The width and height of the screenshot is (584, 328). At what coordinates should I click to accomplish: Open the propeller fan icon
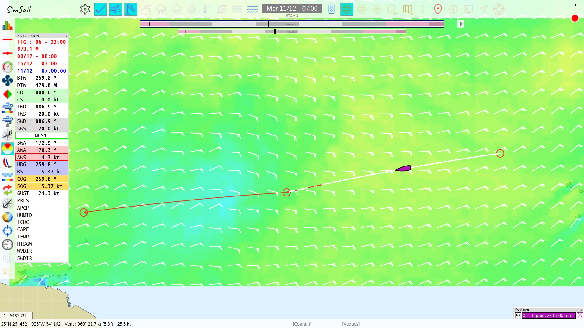click(7, 80)
